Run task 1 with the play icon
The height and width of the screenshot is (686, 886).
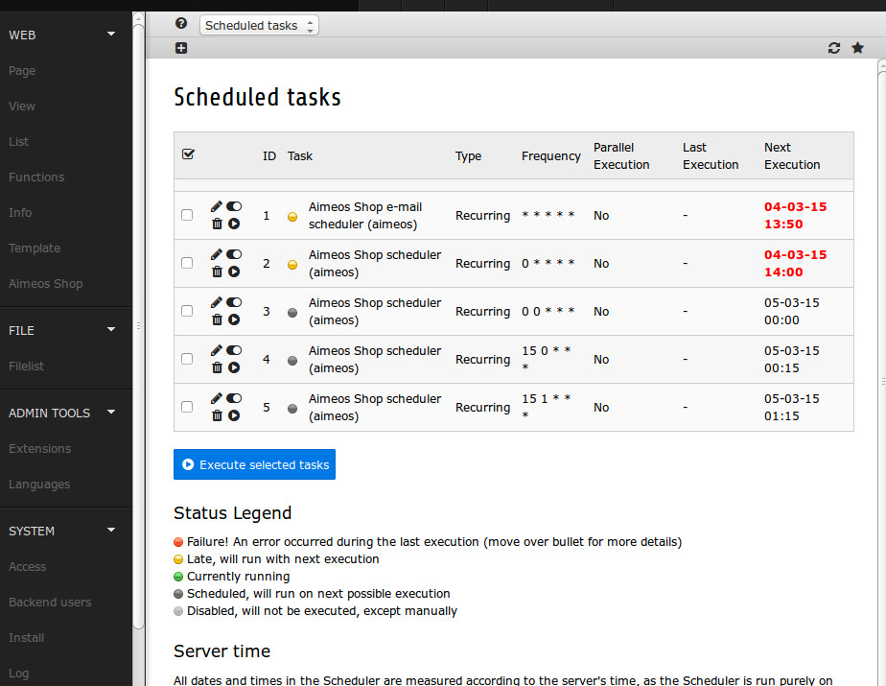(234, 224)
